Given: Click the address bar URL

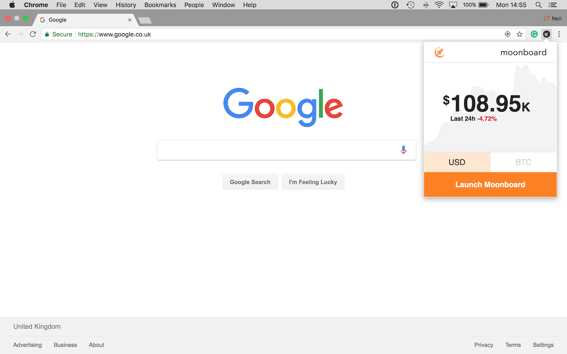Looking at the screenshot, I should pos(115,34).
